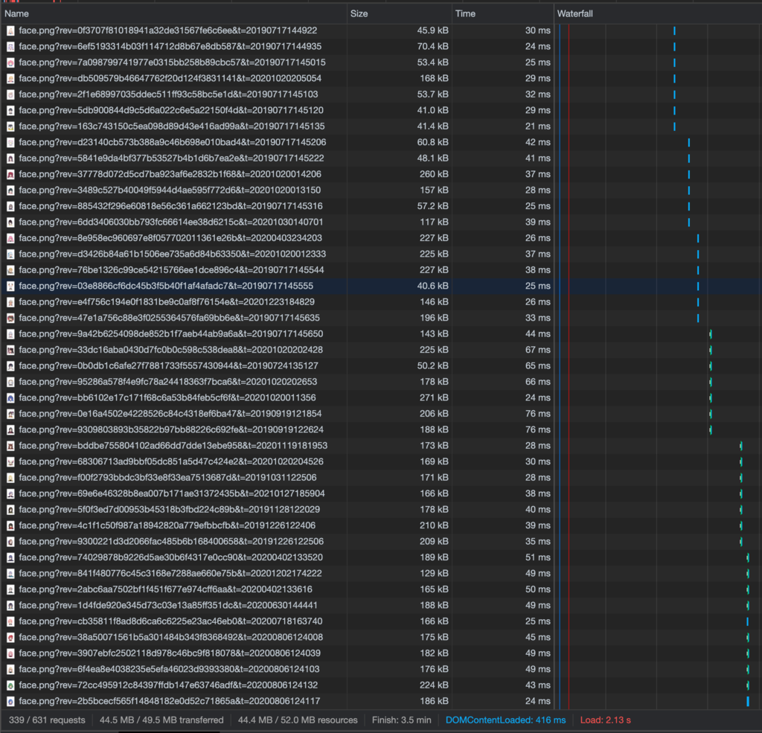Select request face.png?rev=74029878b name

coord(170,557)
